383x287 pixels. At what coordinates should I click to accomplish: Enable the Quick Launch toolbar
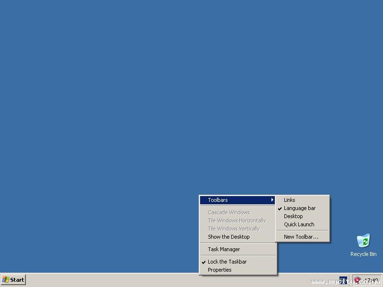pyautogui.click(x=303, y=224)
